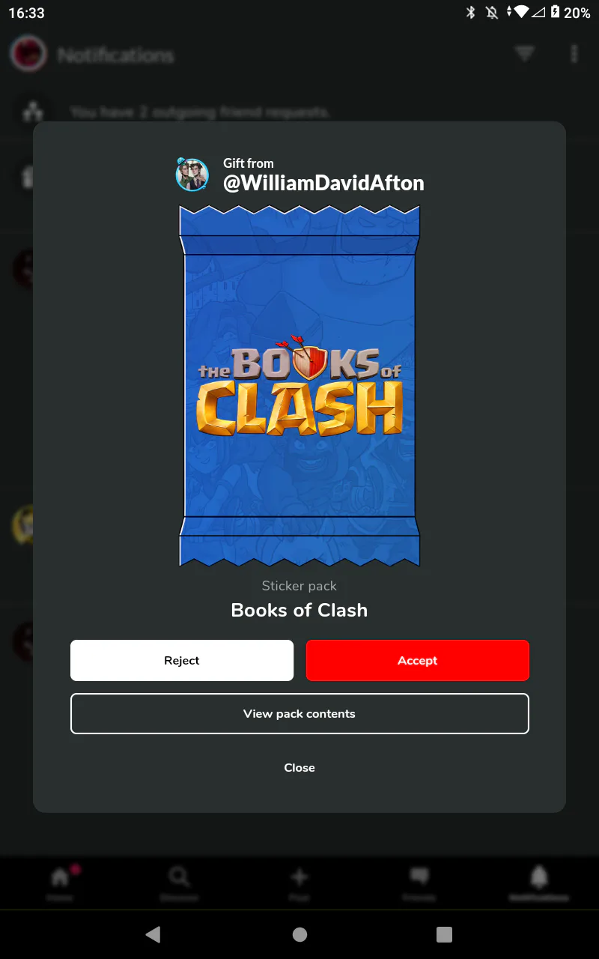Tap the Android home circle button
Screen dimensions: 599x959
point(299,934)
